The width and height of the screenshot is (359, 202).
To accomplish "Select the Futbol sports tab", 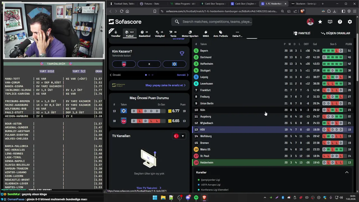I will click(130, 34).
